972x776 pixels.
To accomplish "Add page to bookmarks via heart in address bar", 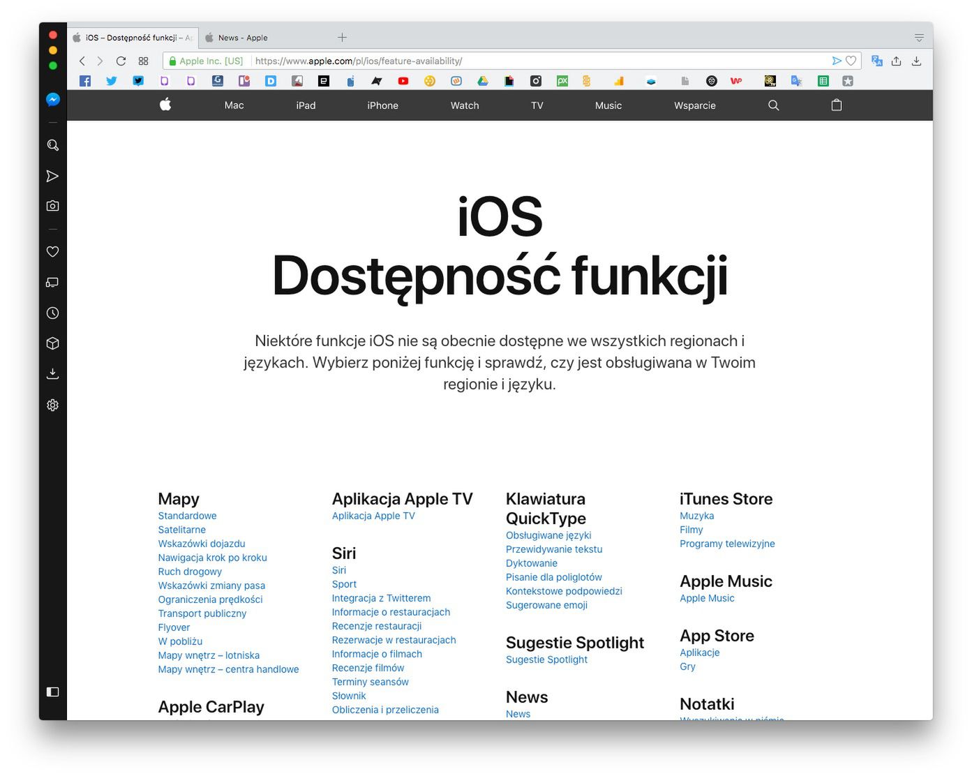I will (x=851, y=61).
